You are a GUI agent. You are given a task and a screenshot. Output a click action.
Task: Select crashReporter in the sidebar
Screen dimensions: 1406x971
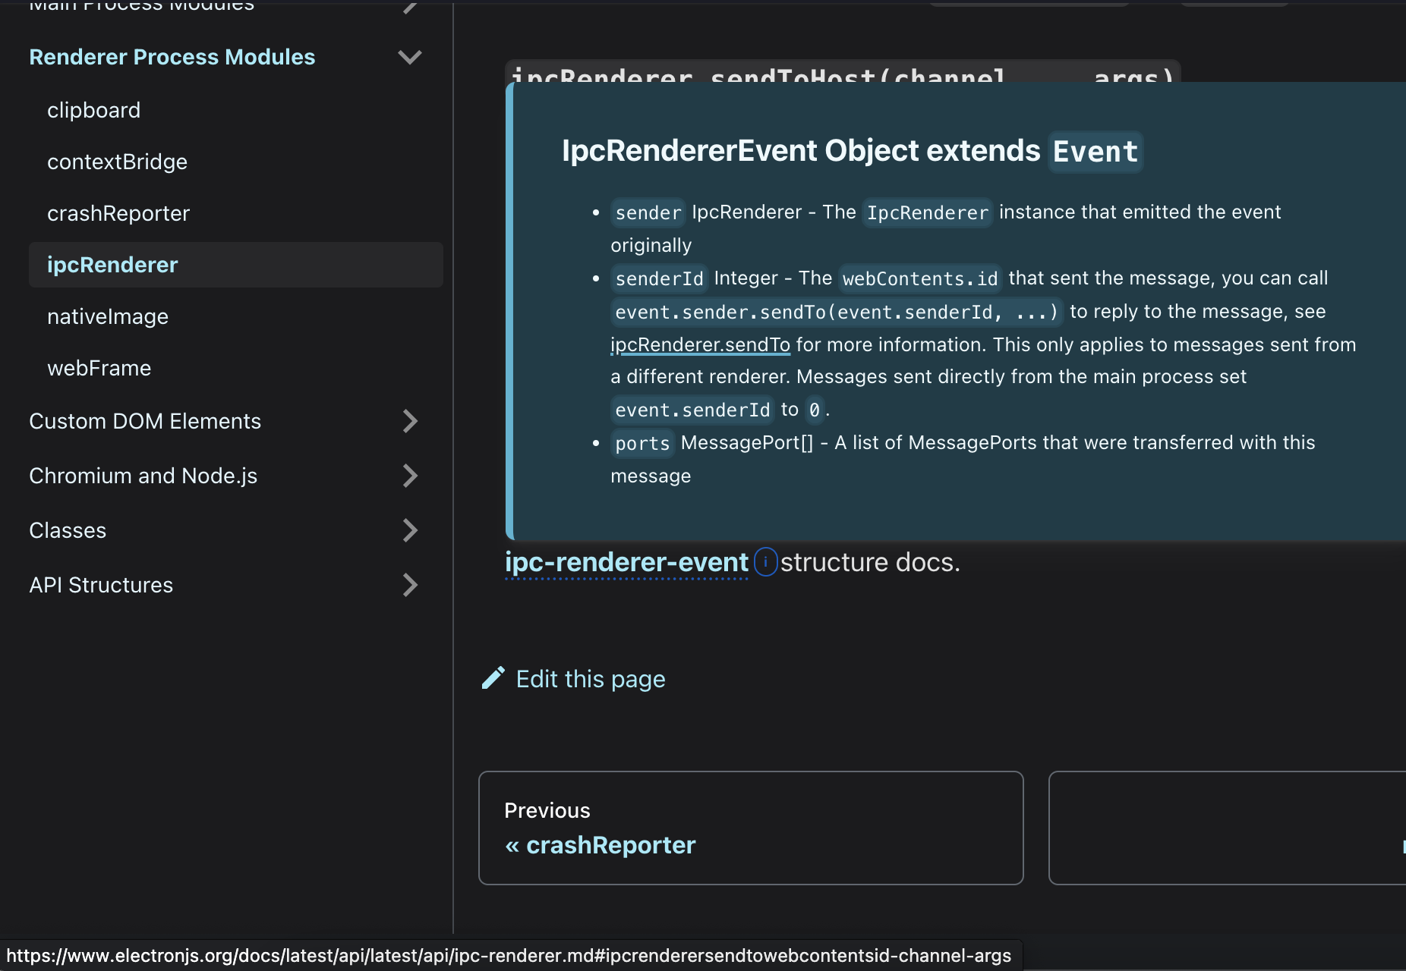pos(118,212)
